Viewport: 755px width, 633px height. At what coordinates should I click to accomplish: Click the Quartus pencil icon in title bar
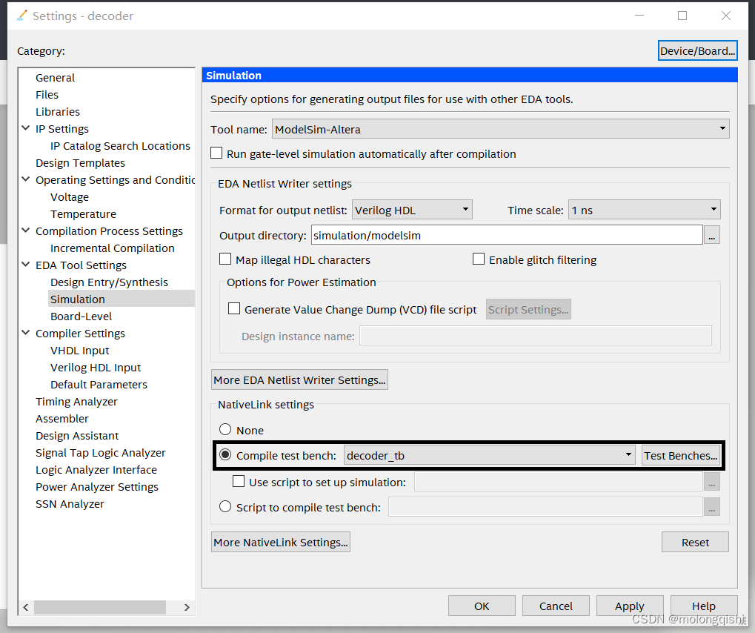tap(22, 16)
